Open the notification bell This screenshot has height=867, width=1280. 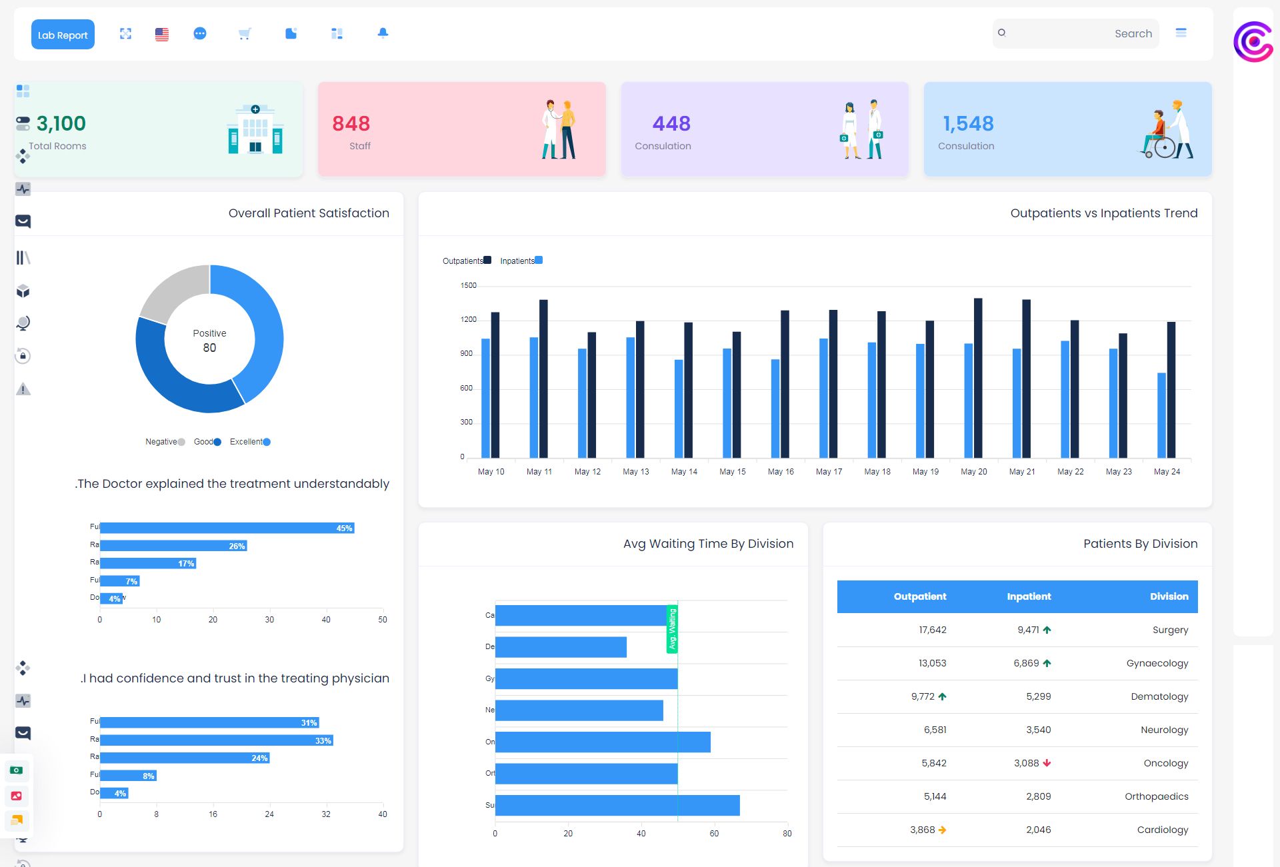click(x=383, y=33)
